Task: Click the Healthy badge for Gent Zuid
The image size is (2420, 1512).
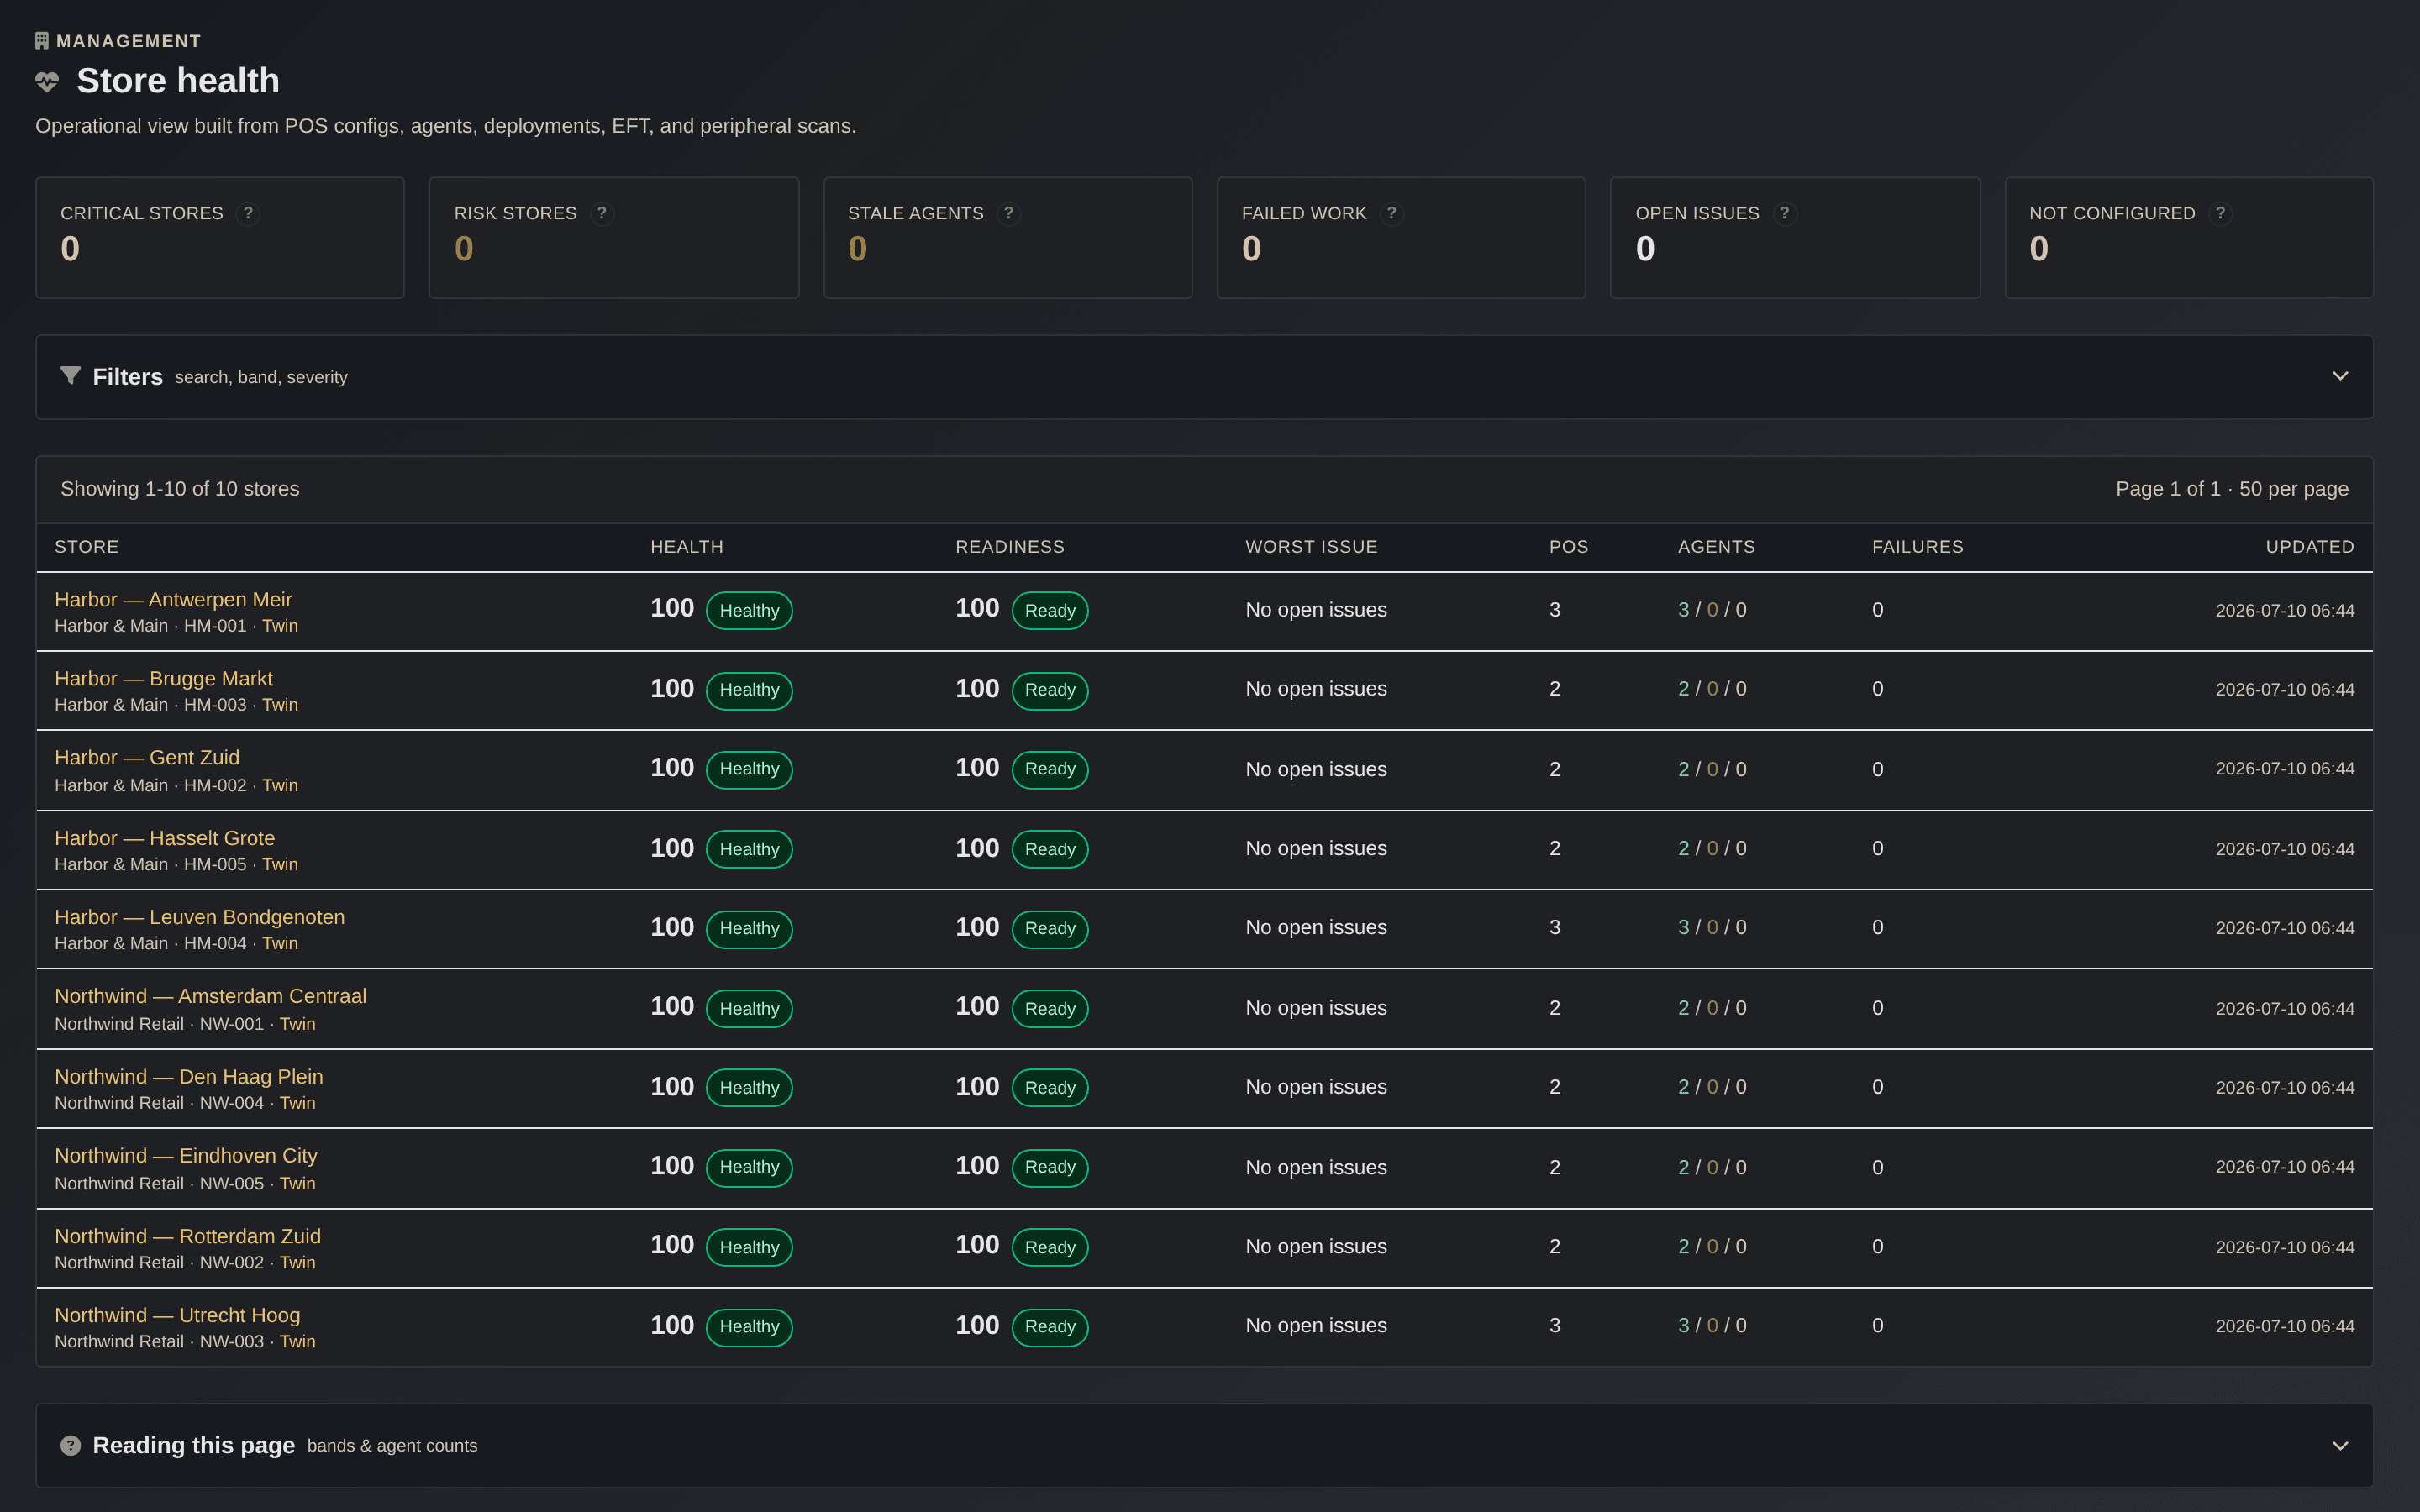Action: [x=749, y=769]
